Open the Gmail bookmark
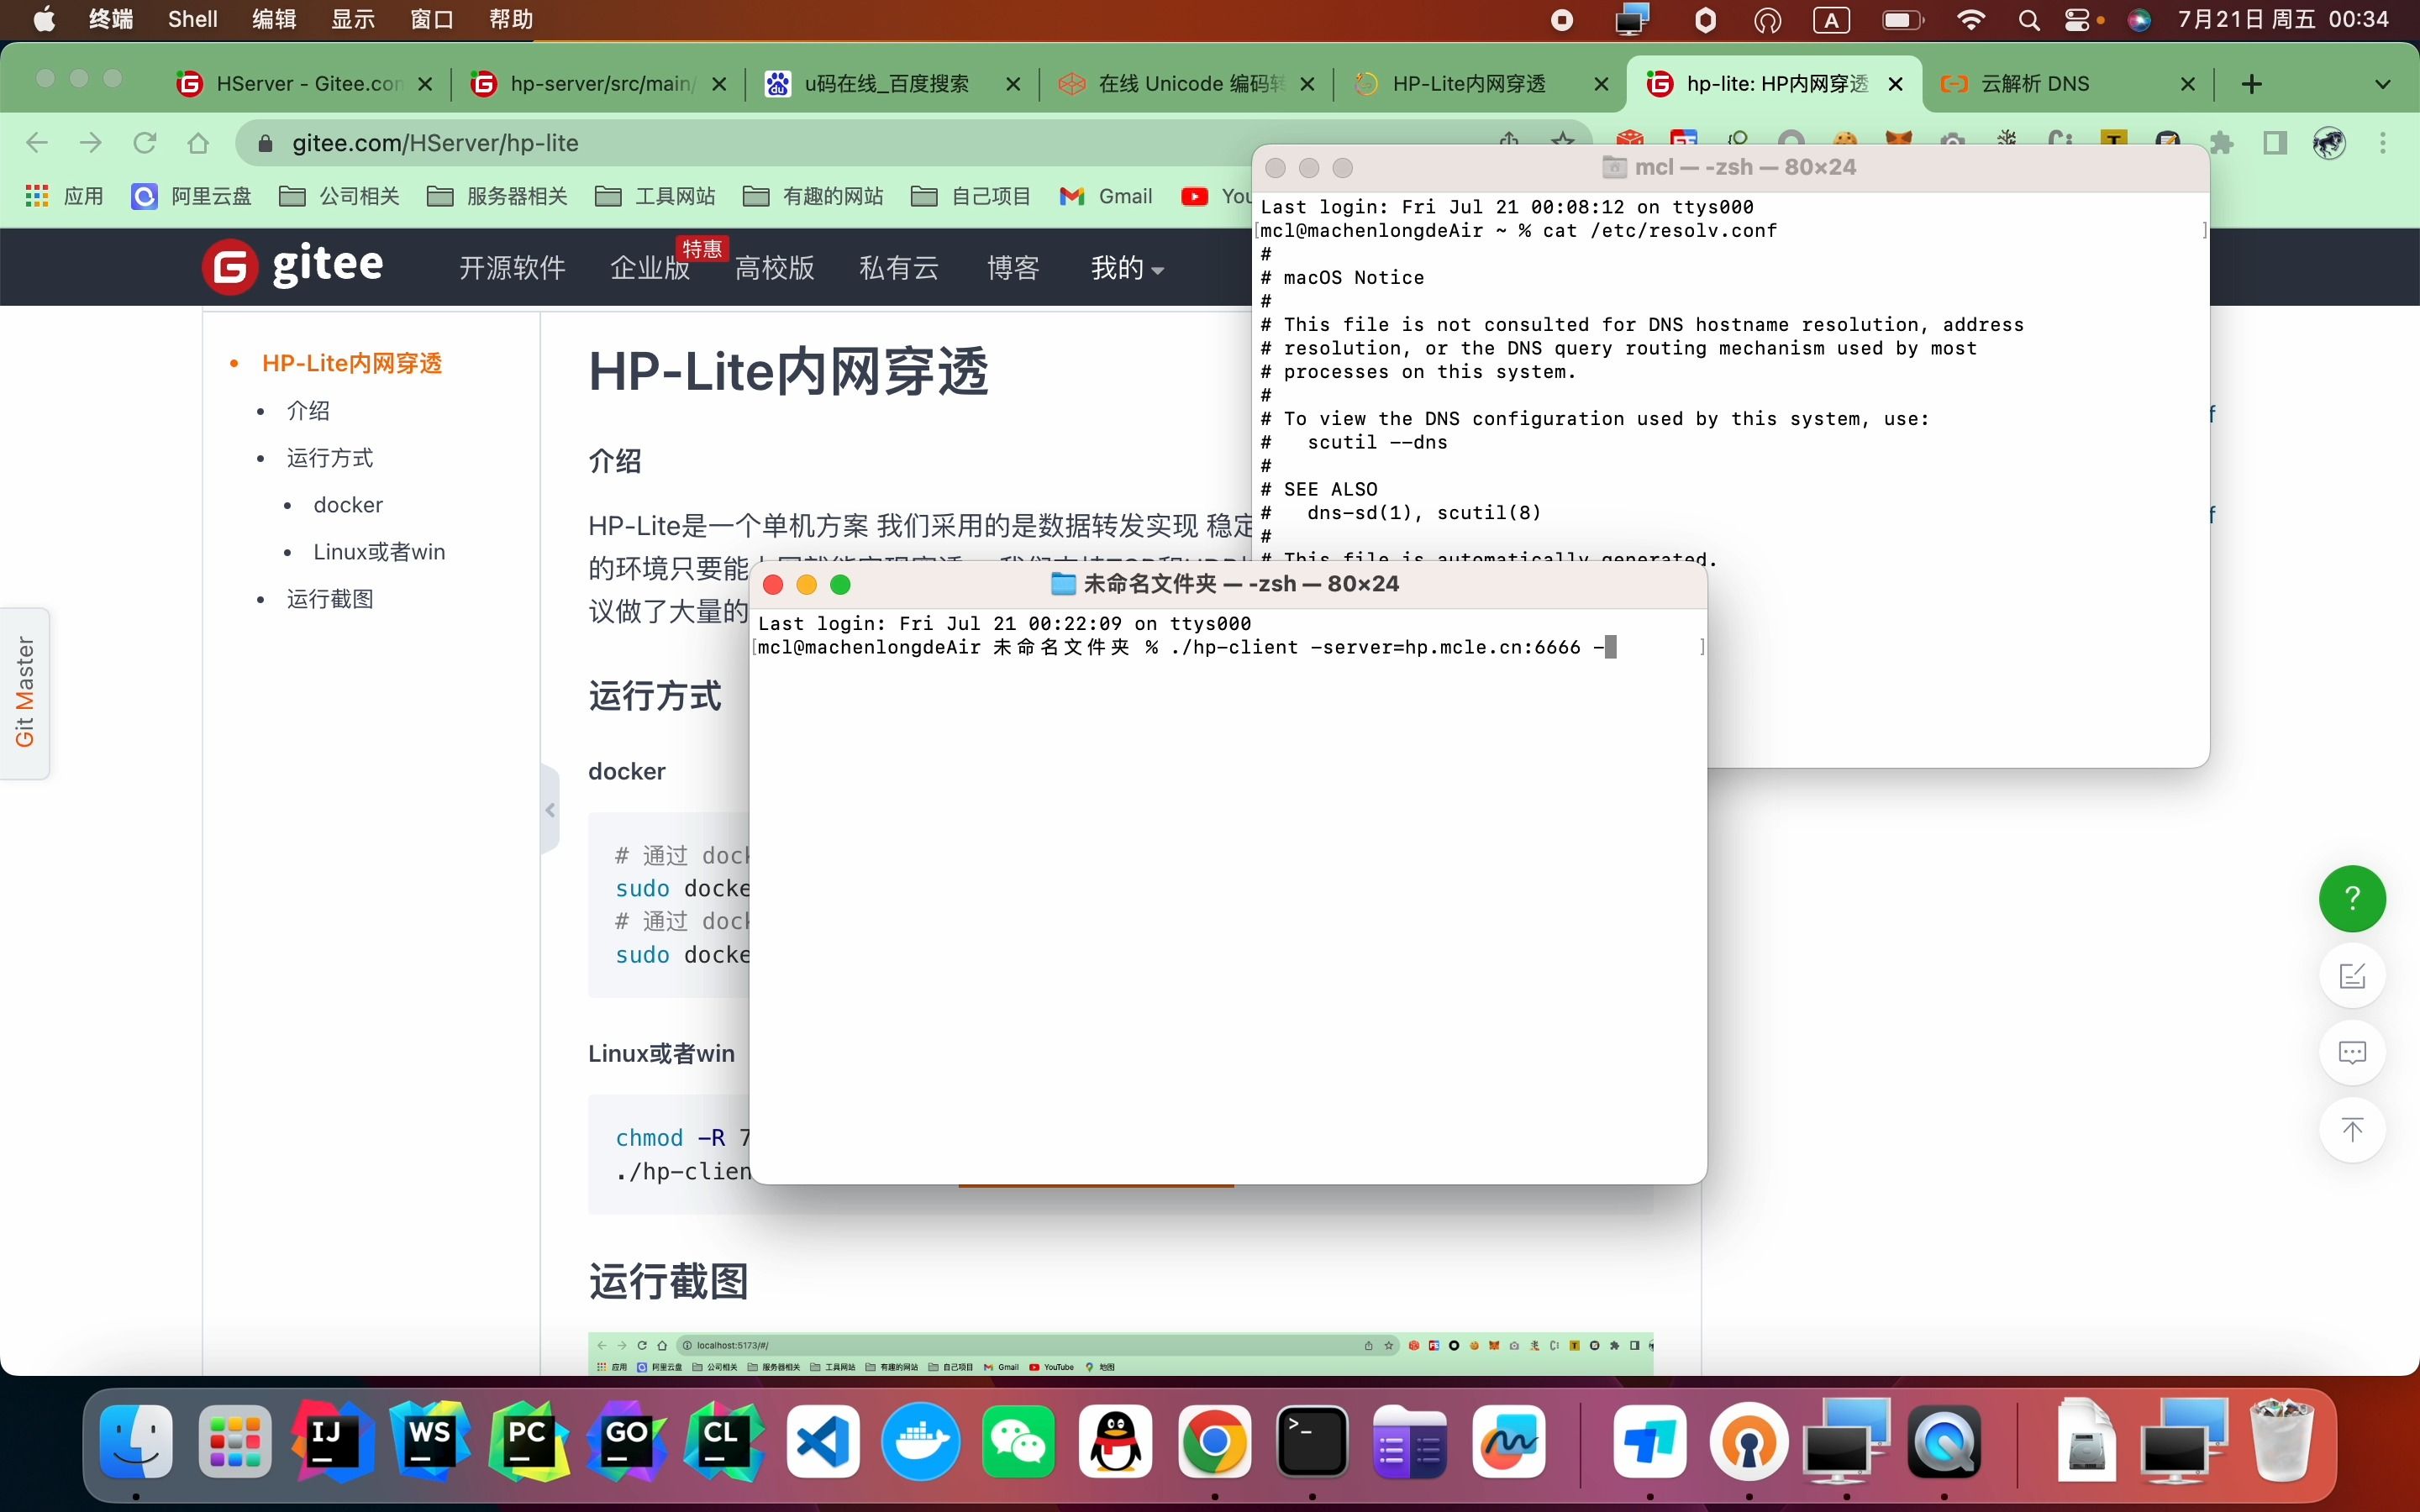The image size is (2420, 1512). click(x=1106, y=196)
